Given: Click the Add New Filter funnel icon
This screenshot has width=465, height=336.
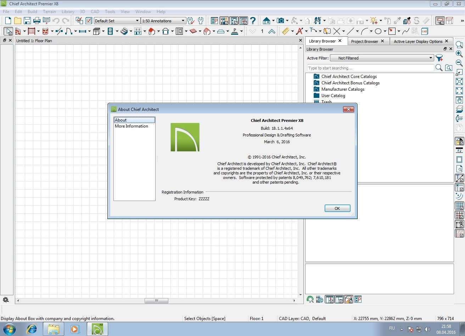Looking at the screenshot, I should pyautogui.click(x=439, y=58).
